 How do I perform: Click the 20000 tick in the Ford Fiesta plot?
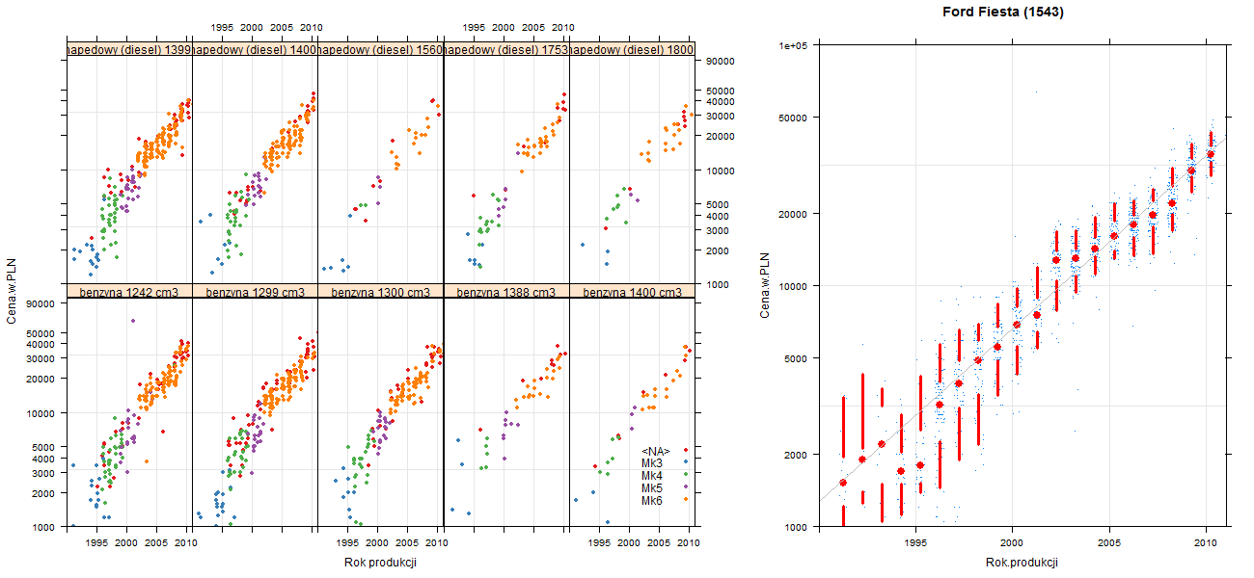pos(793,213)
